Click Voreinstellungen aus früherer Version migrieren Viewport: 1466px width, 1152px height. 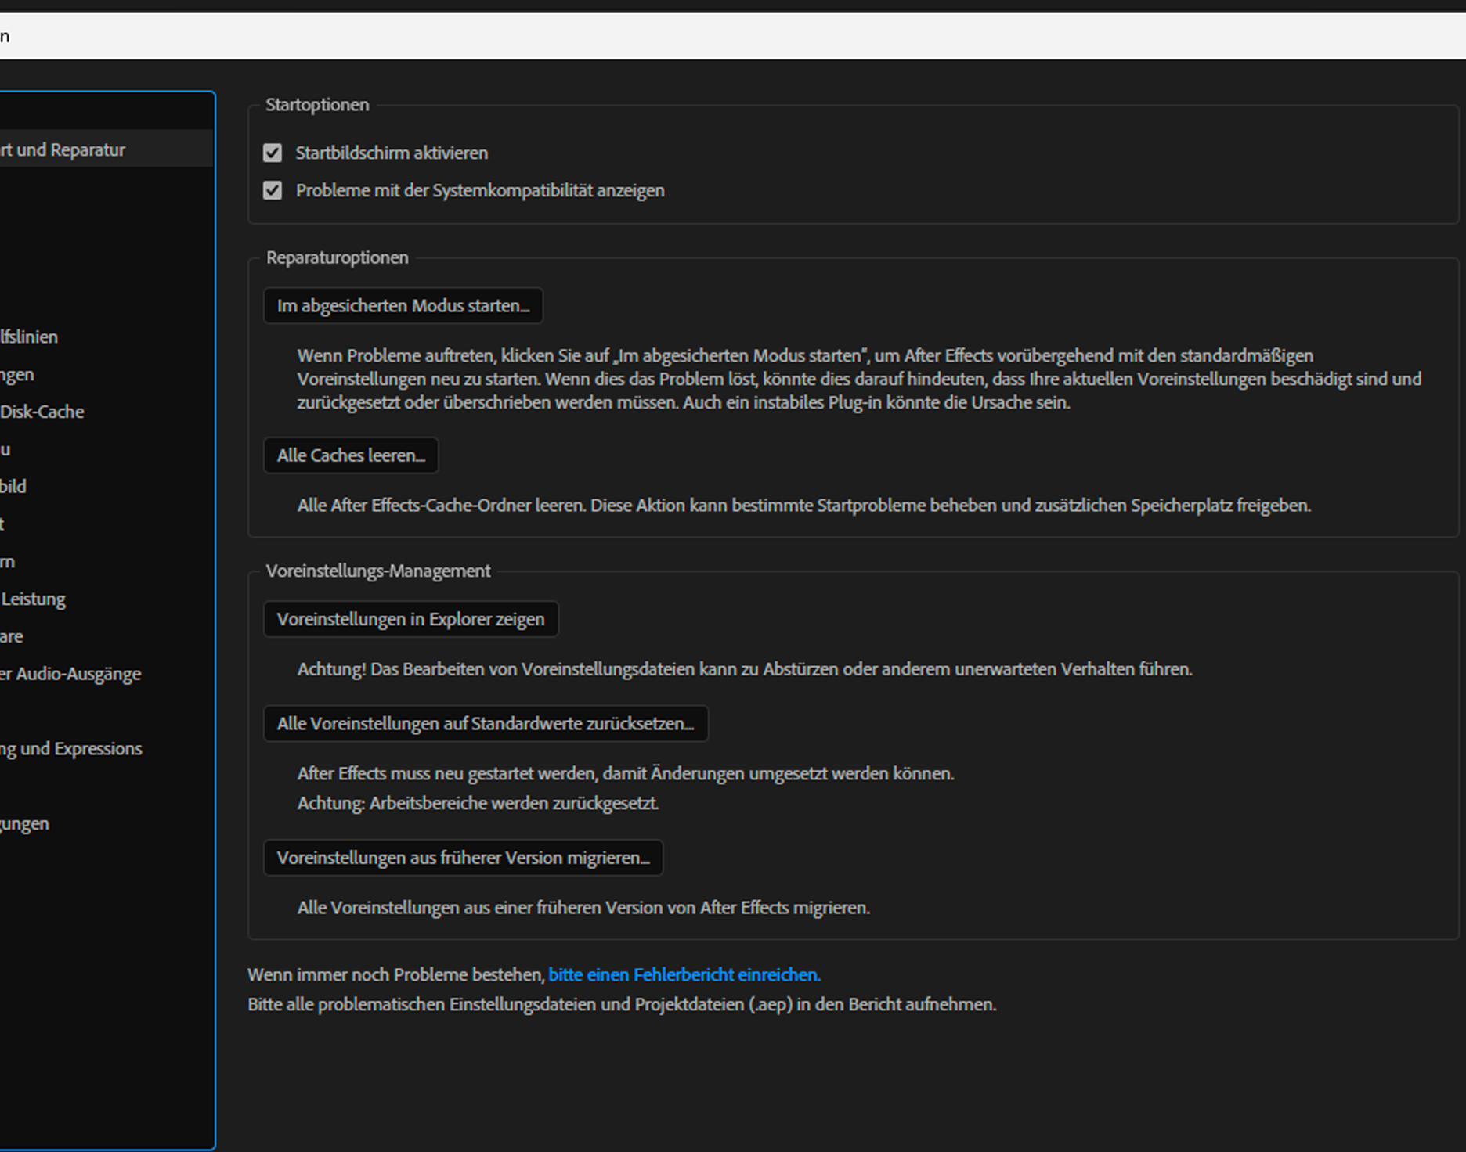pyautogui.click(x=463, y=858)
